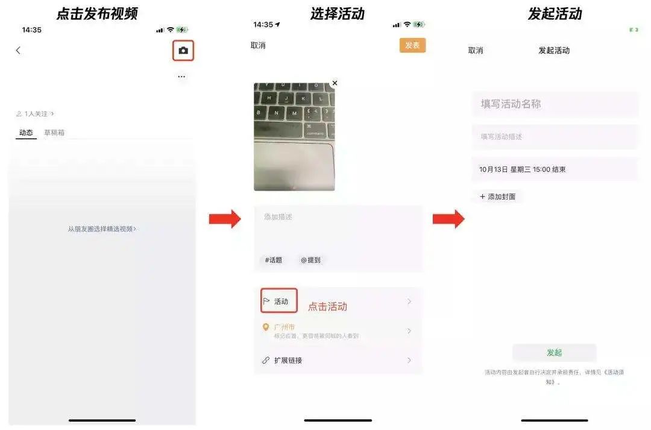
Task: Cancel the video post with 取消
Action: click(258, 45)
